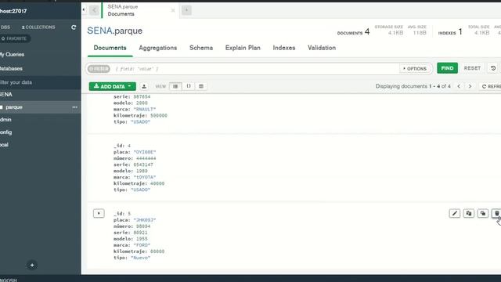The width and height of the screenshot is (501, 282).
Task: Click placa value "OYI68E"
Action: click(144, 152)
